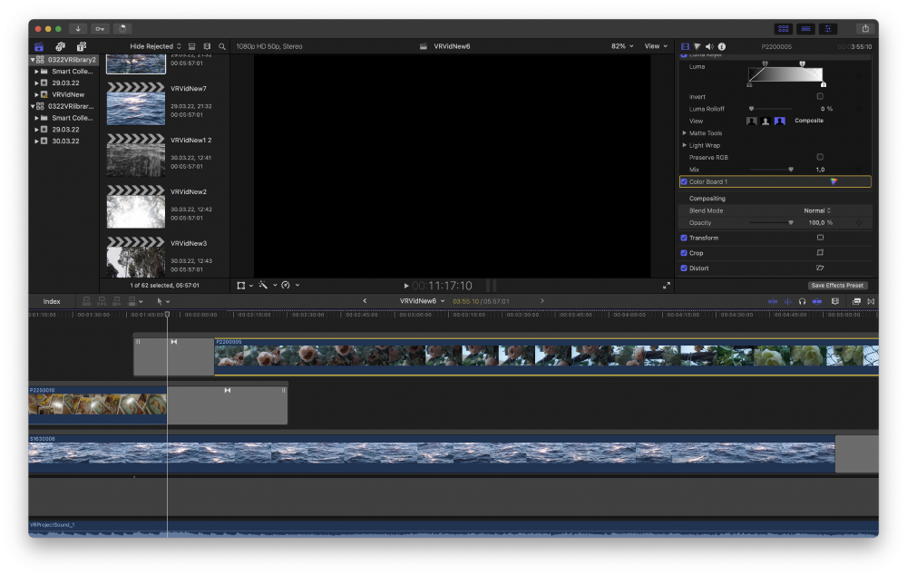
Task: Open the 82% viewer zoom dropdown
Action: 621,46
